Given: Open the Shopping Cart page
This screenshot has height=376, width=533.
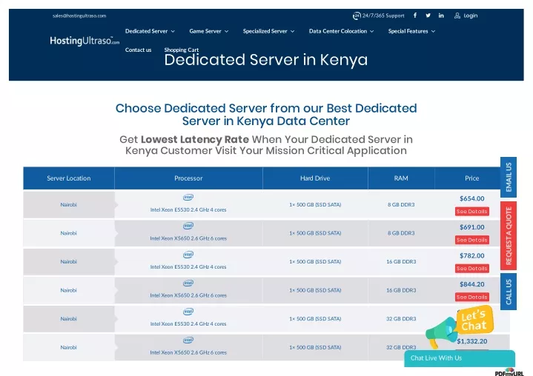Looking at the screenshot, I should pyautogui.click(x=181, y=50).
